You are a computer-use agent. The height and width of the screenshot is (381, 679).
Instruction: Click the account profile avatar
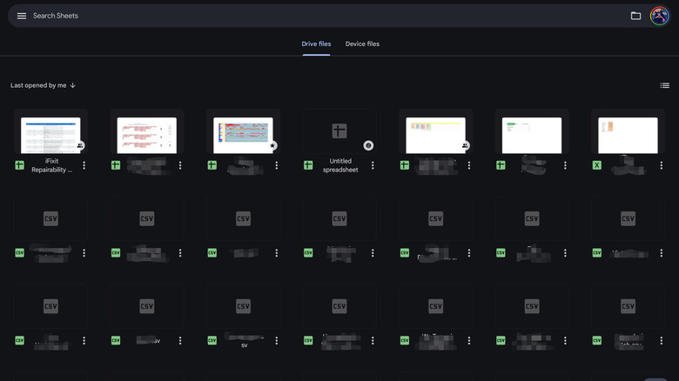pyautogui.click(x=660, y=16)
